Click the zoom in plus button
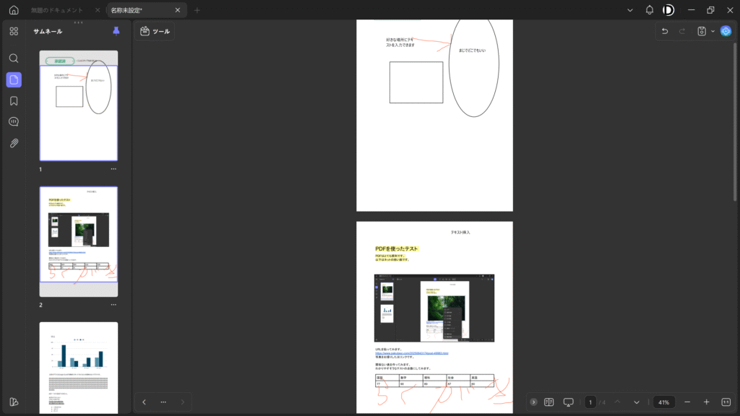The width and height of the screenshot is (740, 416). pyautogui.click(x=706, y=402)
